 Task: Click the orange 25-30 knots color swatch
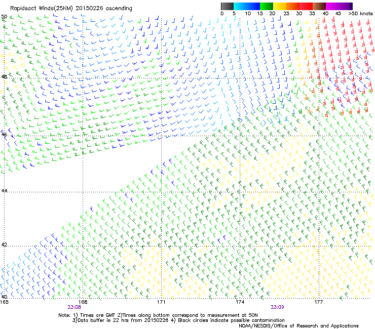(293, 6)
